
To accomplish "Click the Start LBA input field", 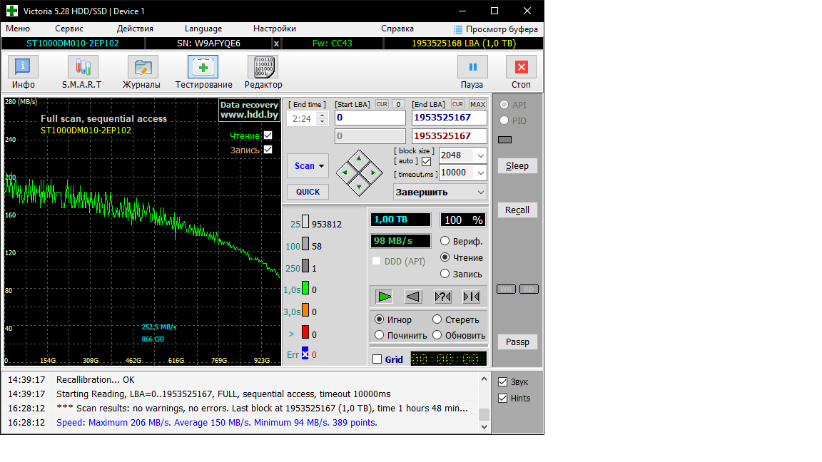I will point(370,118).
